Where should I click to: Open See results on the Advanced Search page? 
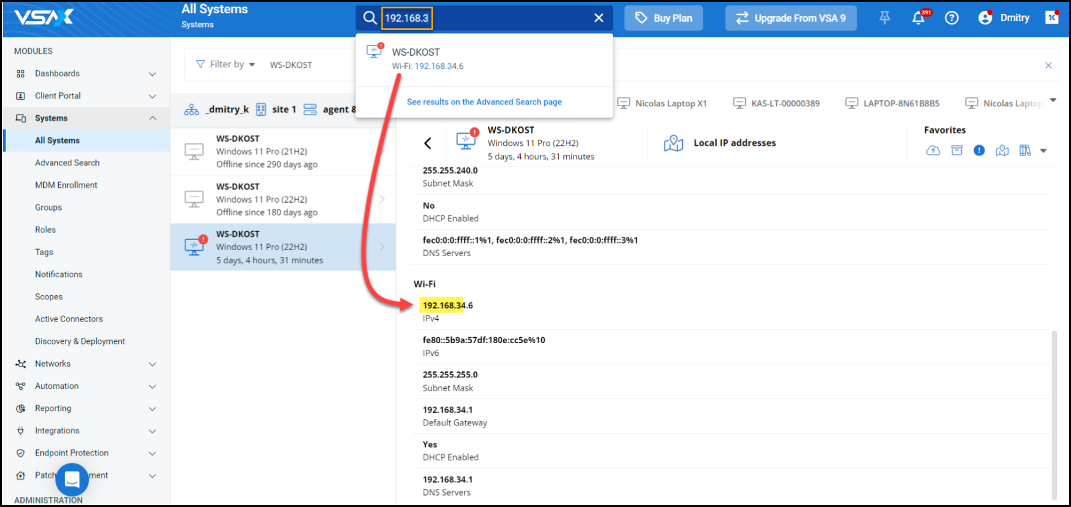pos(484,102)
